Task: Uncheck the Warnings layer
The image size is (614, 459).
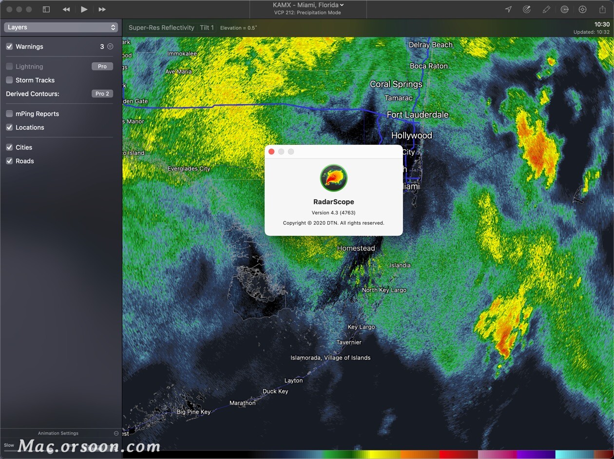Action: click(x=8, y=46)
